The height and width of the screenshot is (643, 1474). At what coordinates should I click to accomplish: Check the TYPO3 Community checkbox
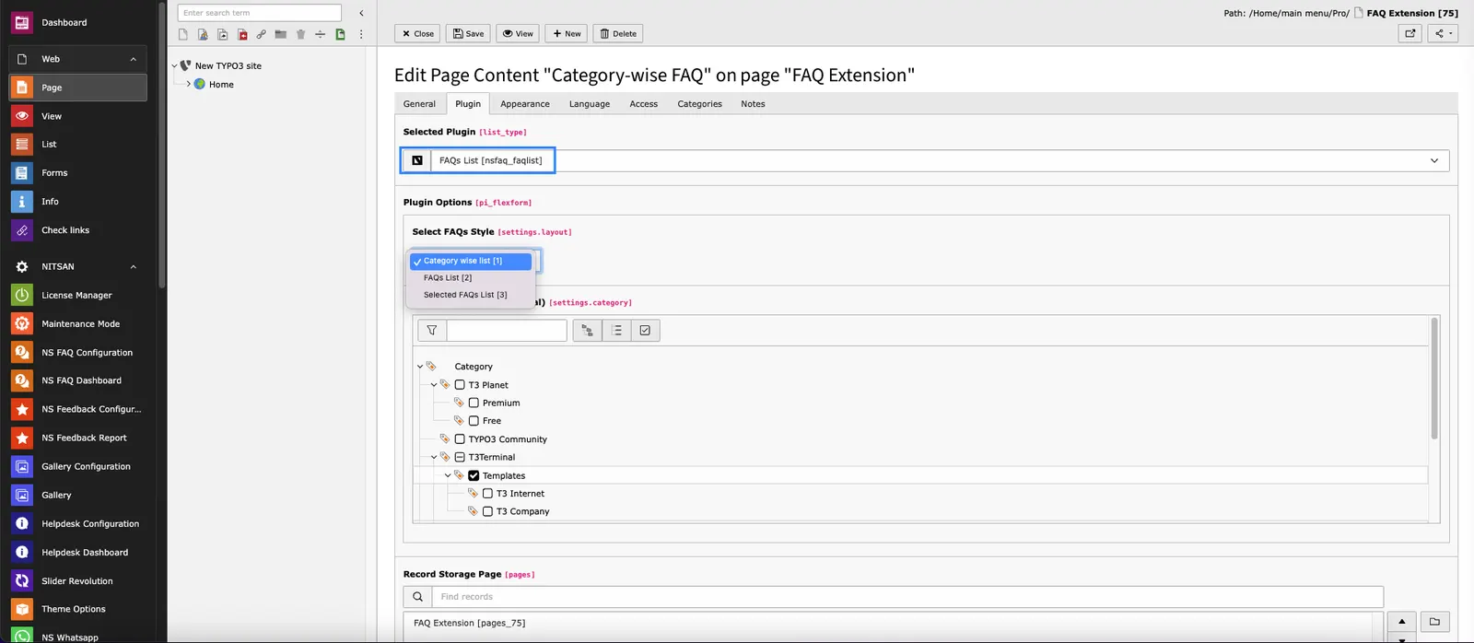click(x=460, y=439)
